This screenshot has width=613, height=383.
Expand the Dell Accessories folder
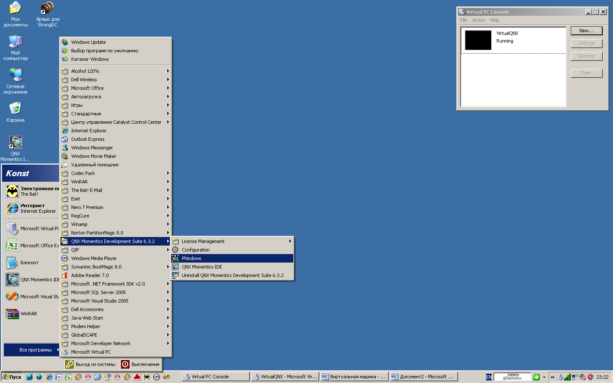coord(115,309)
